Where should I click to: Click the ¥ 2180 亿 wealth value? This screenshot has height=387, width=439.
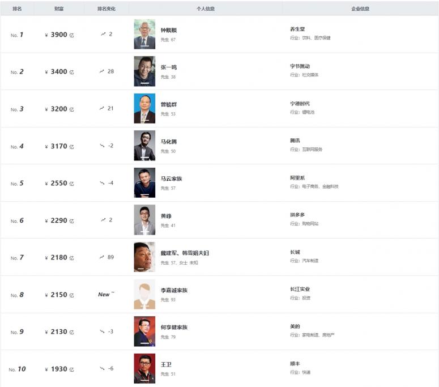click(x=59, y=258)
